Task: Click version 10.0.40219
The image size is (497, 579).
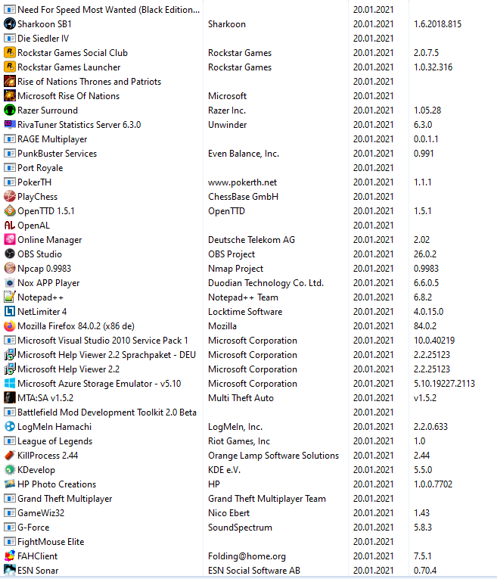Action: click(434, 341)
